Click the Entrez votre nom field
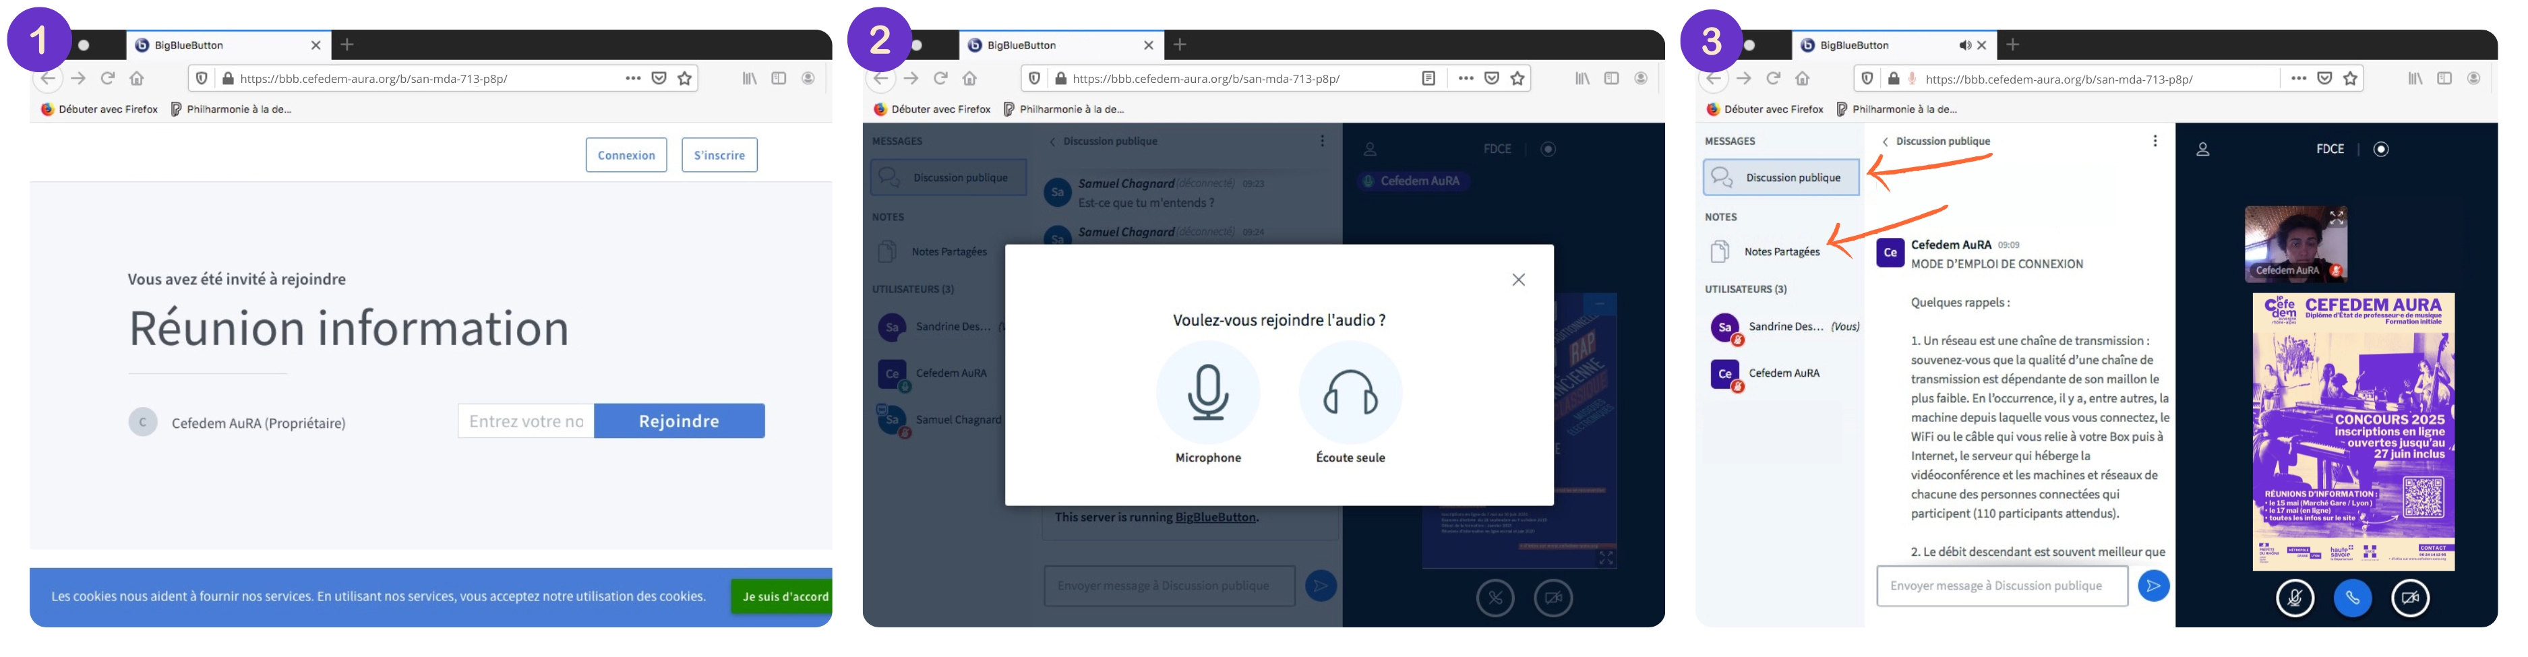Viewport: 2528px width, 657px height. (x=526, y=422)
